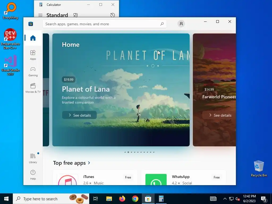
Task: Open Calculator history icon
Action: pos(113,15)
